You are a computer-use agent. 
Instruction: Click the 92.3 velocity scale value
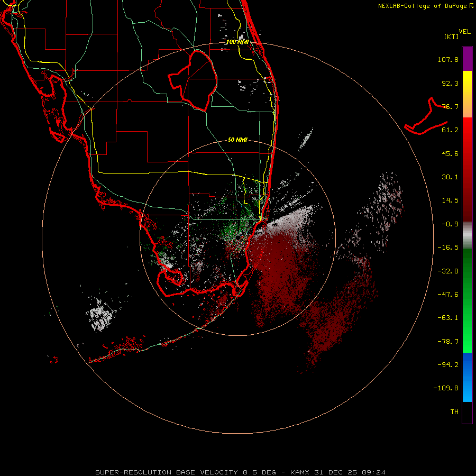[450, 83]
